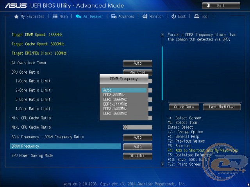The image size is (250, 187).
Task: Click the Boot power icon
Action: coord(173,16)
